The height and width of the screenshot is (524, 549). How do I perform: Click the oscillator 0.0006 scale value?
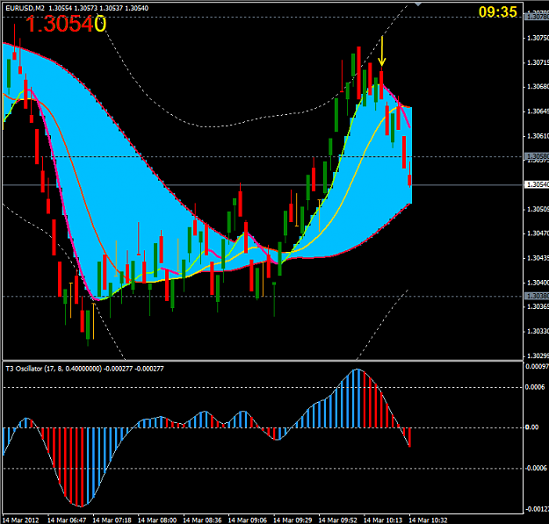(535, 387)
